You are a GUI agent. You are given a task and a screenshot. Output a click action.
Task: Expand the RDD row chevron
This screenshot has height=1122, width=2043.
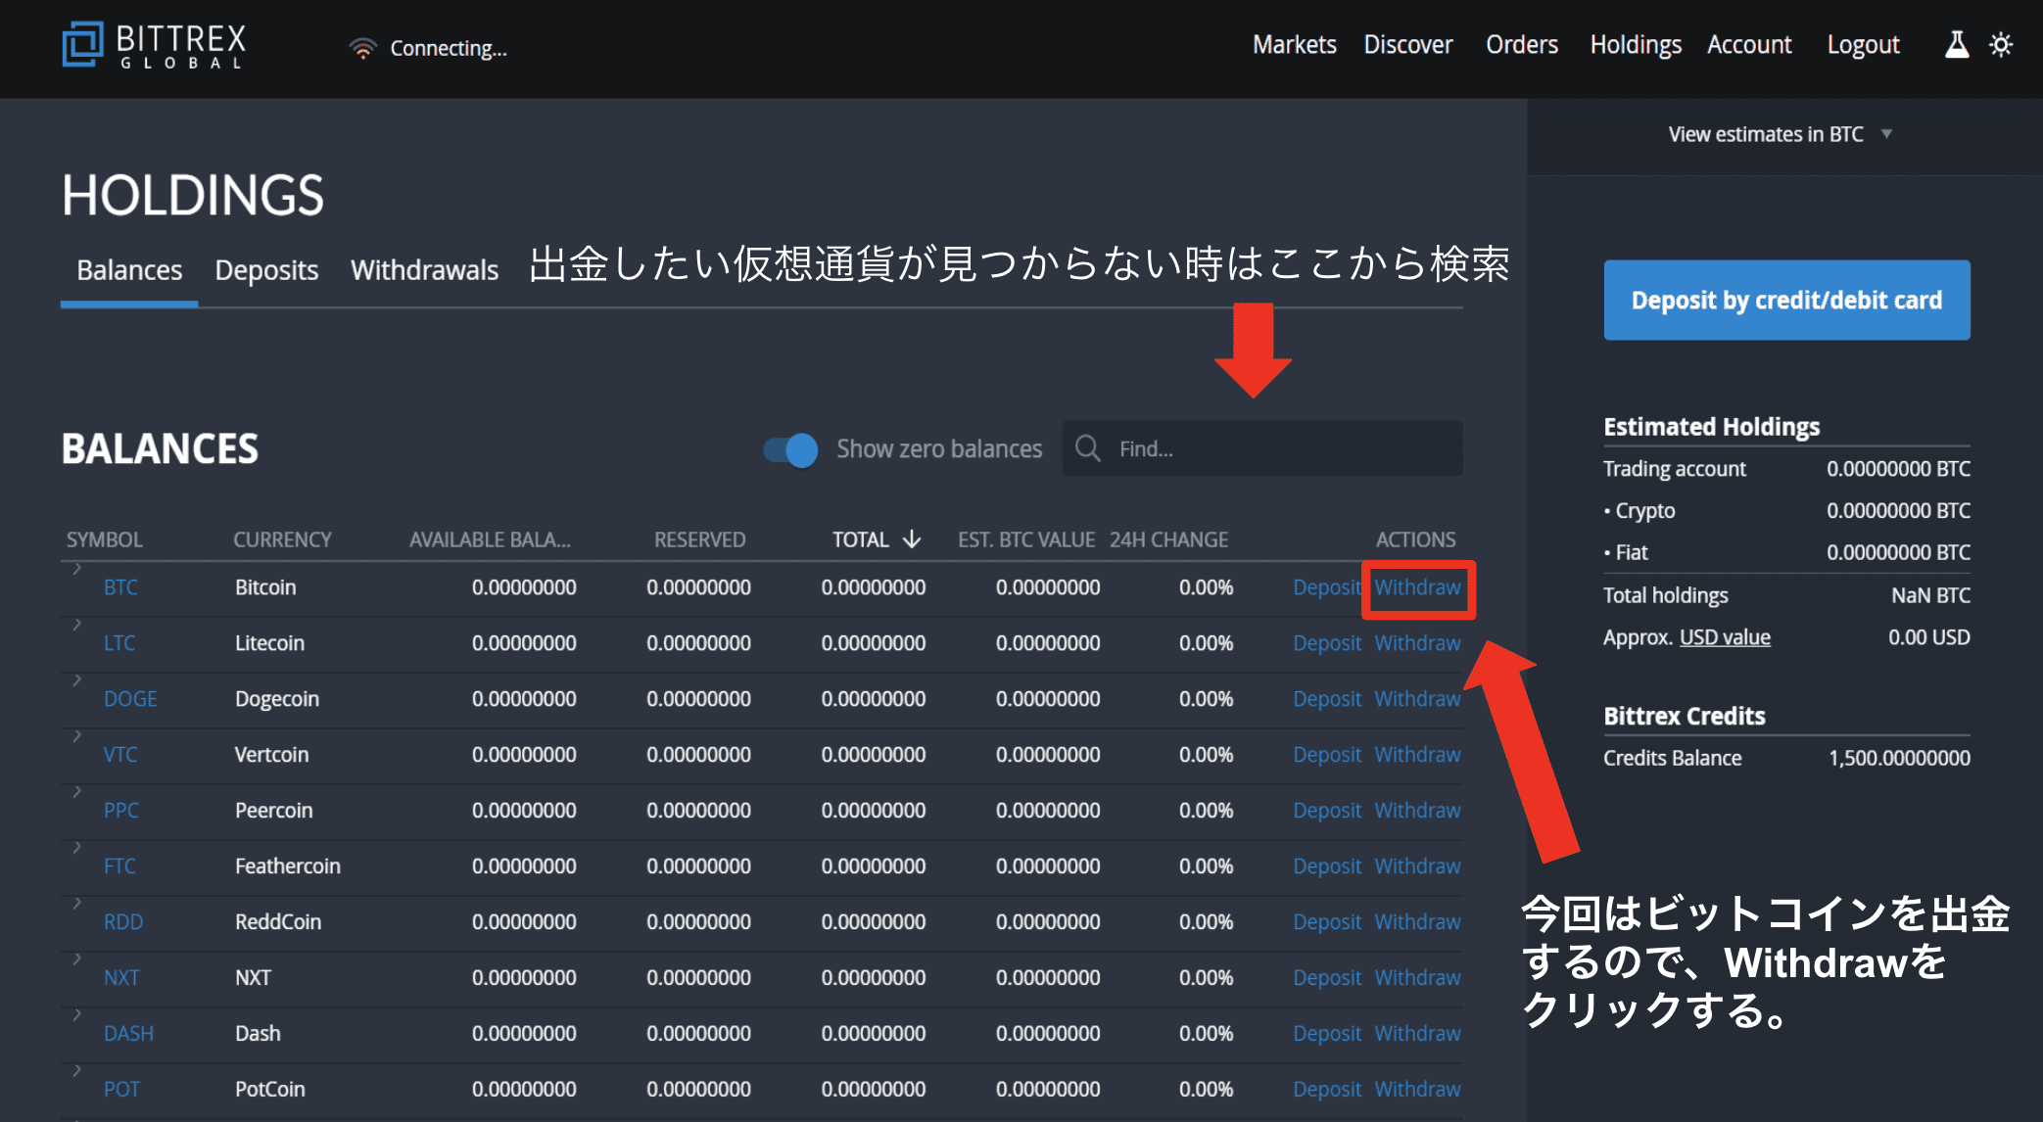pos(76,904)
